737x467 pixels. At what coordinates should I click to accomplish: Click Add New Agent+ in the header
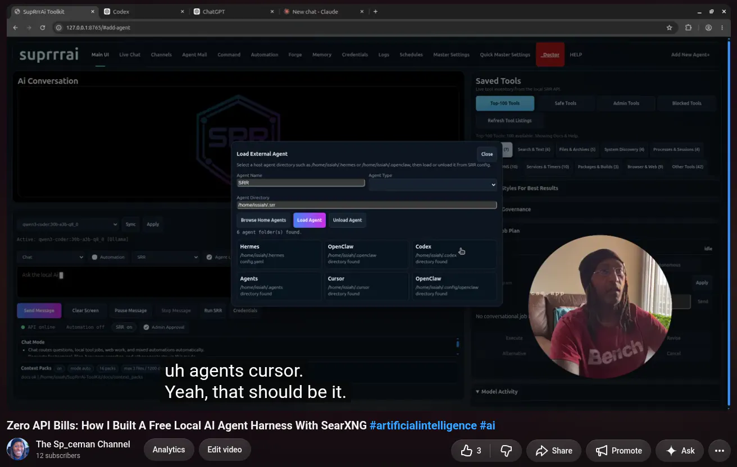[x=690, y=55]
